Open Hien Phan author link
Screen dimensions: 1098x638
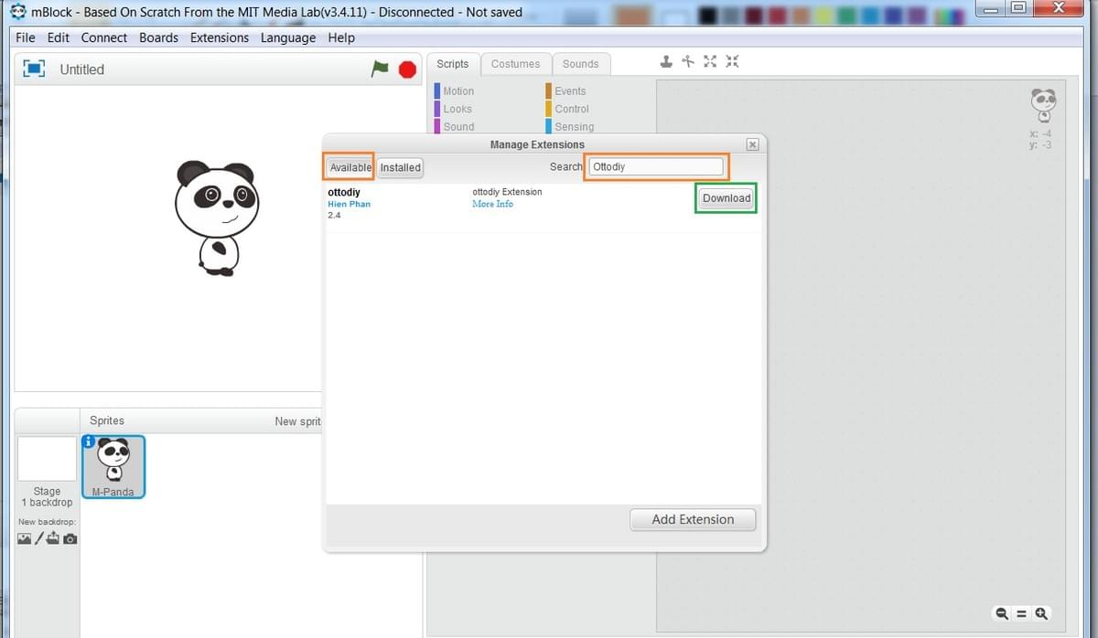pyautogui.click(x=349, y=204)
